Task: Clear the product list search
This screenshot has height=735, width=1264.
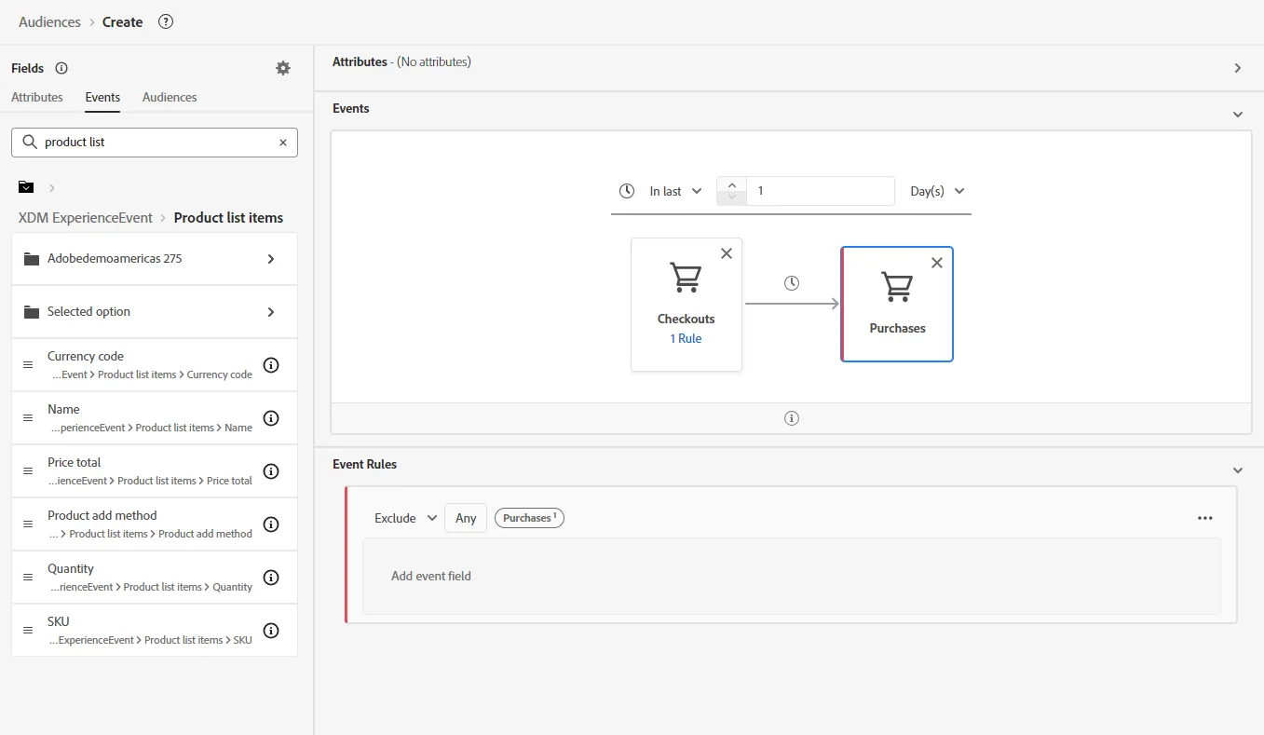Action: [x=283, y=143]
